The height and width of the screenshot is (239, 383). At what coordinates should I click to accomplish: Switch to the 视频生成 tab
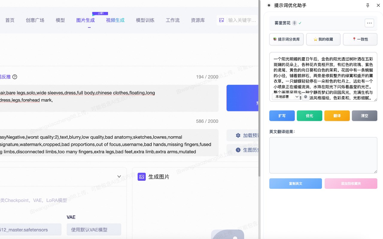[115, 20]
